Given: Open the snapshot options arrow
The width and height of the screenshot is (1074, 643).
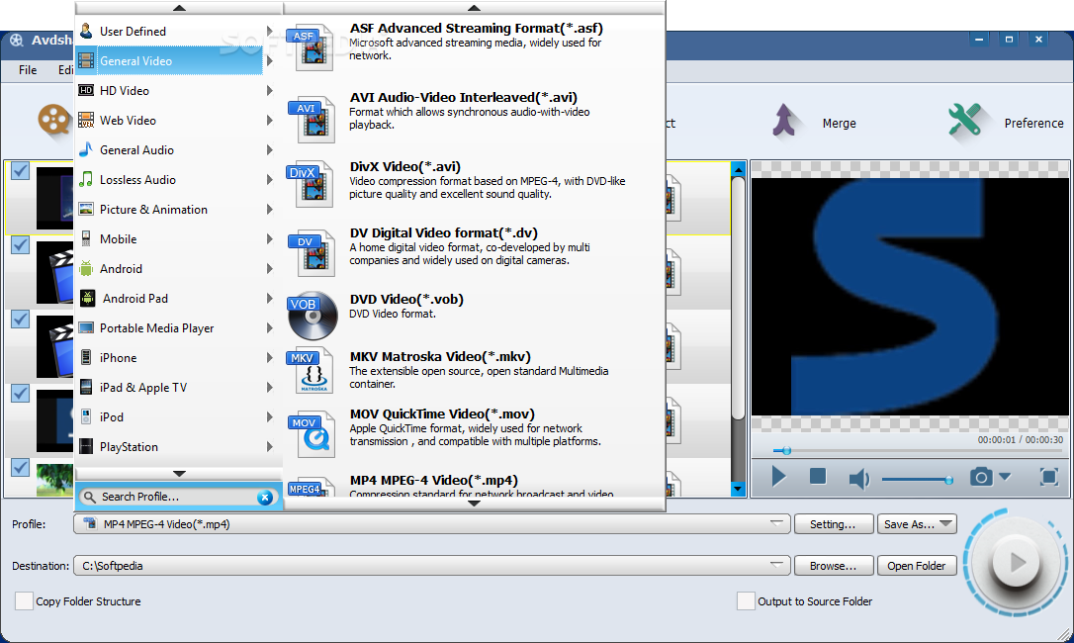Looking at the screenshot, I should pyautogui.click(x=1005, y=477).
